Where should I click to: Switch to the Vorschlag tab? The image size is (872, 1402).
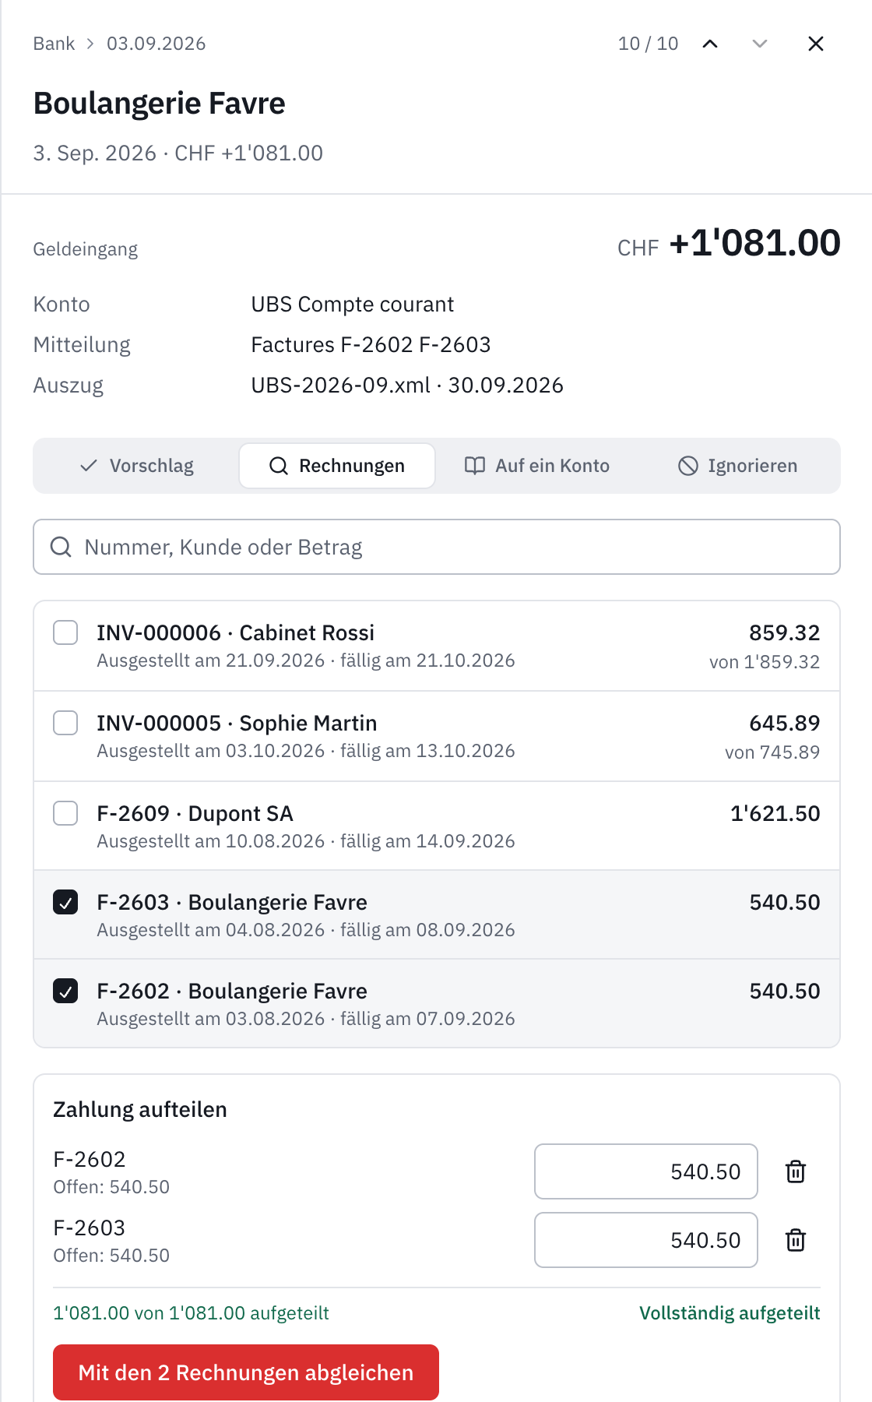(137, 466)
